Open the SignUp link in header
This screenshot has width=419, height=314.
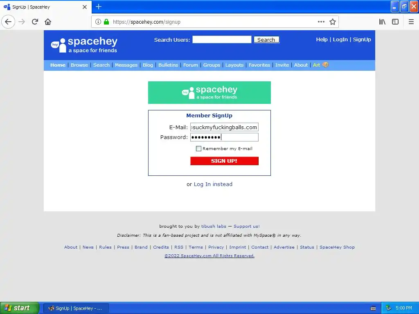point(362,40)
